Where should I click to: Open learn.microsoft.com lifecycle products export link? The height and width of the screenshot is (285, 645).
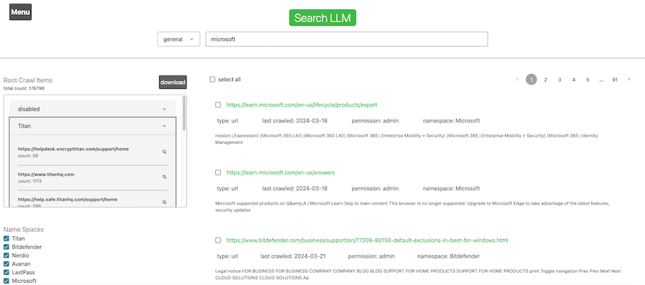click(302, 105)
